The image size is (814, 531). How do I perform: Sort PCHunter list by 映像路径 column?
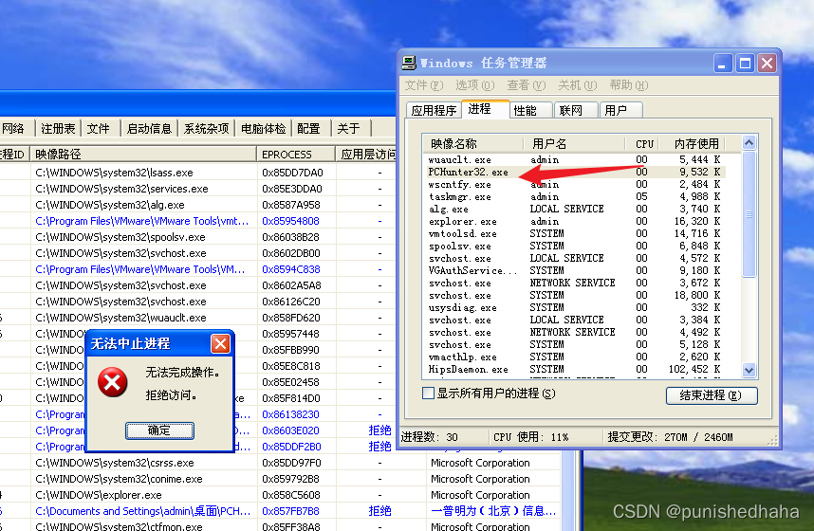point(143,155)
